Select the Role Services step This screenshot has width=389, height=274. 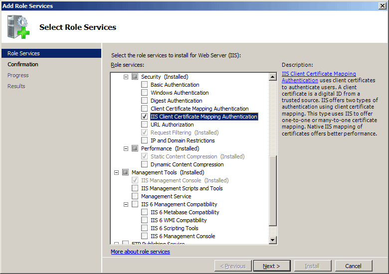pyautogui.click(x=23, y=53)
